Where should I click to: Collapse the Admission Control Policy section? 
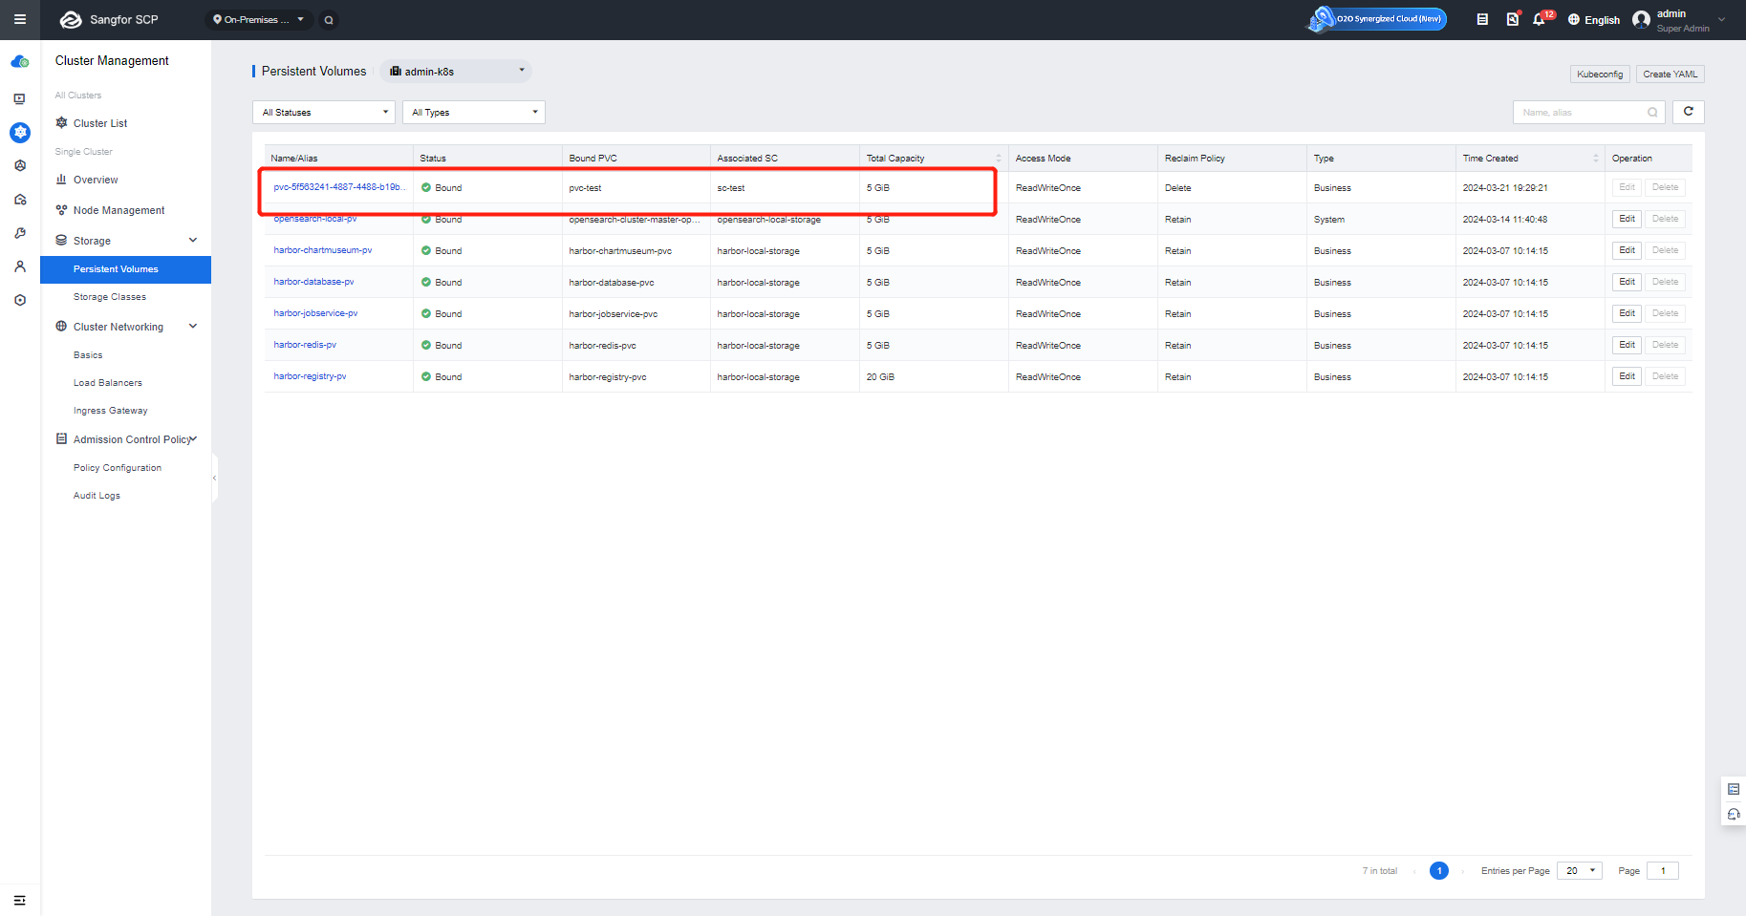click(194, 439)
